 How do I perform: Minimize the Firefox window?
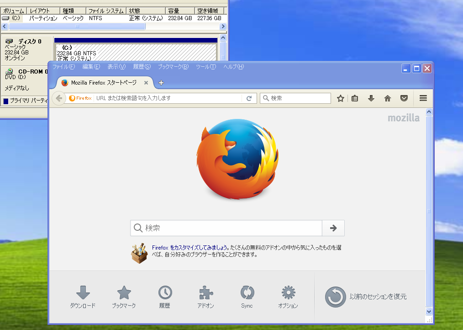click(406, 69)
